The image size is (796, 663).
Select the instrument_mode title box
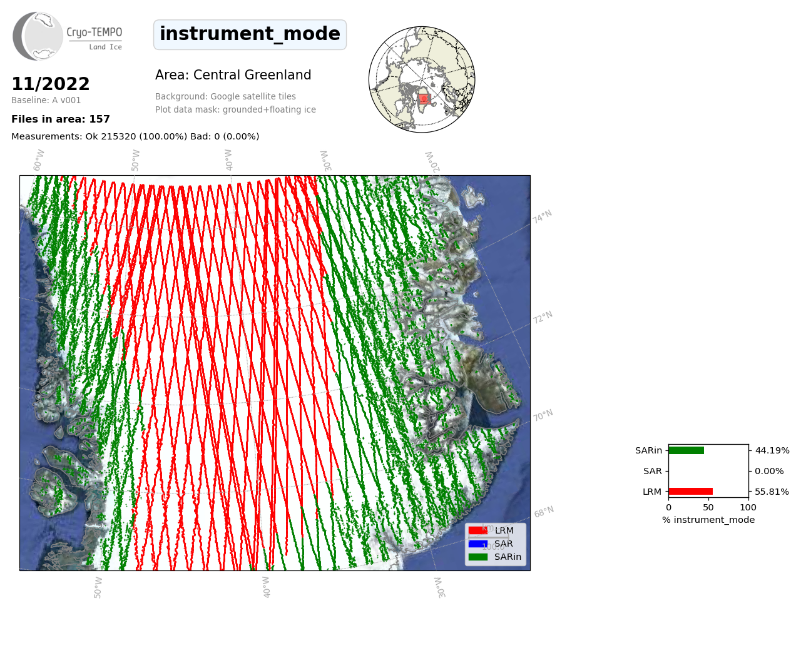point(250,34)
